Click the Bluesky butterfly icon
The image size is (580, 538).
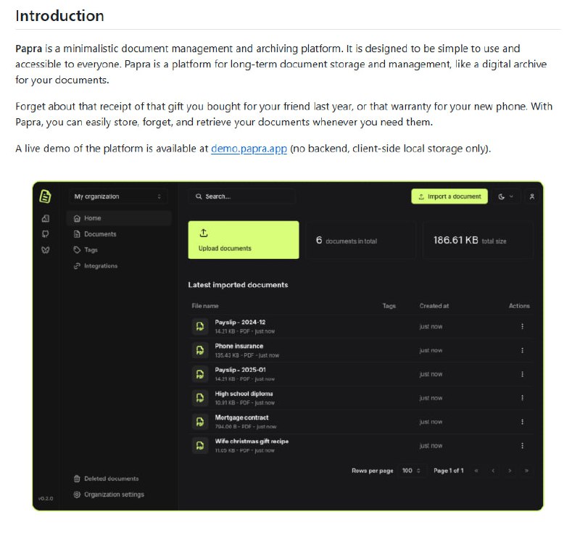(x=46, y=250)
